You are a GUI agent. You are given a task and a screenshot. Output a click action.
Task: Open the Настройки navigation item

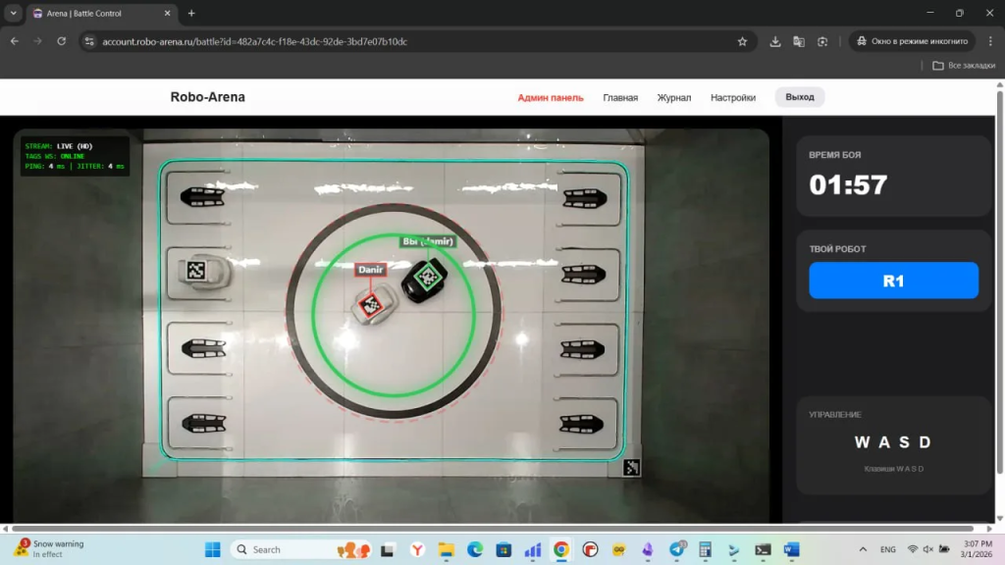[733, 97]
